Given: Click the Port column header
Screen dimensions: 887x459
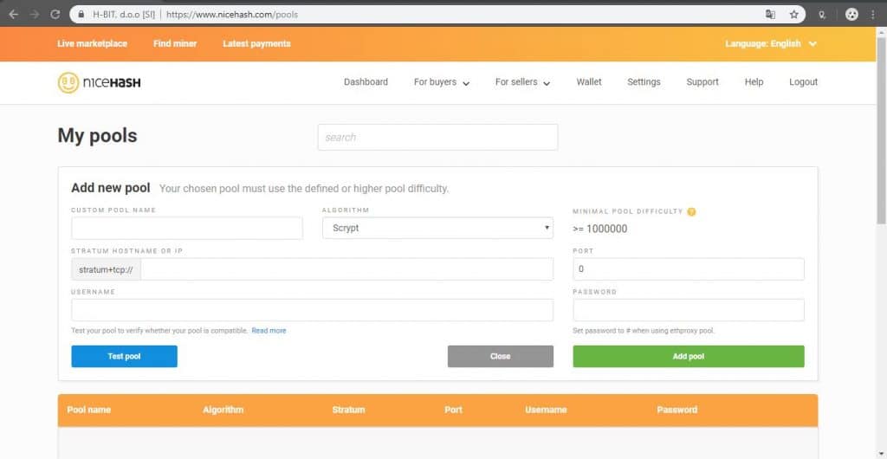Looking at the screenshot, I should pyautogui.click(x=454, y=410).
